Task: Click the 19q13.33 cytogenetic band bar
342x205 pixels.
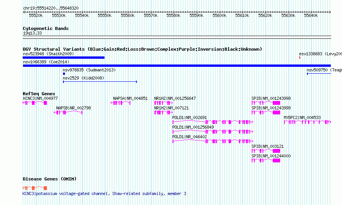Action: coord(177,37)
